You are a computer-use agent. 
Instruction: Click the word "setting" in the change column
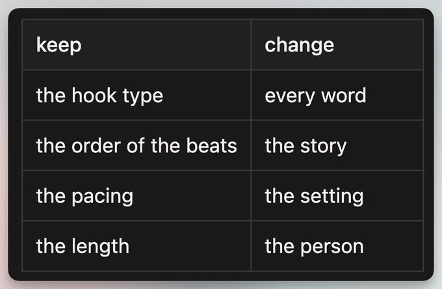pos(331,197)
